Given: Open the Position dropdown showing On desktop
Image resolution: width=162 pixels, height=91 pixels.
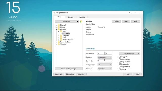Looking at the screenshot, I should click(x=105, y=57).
